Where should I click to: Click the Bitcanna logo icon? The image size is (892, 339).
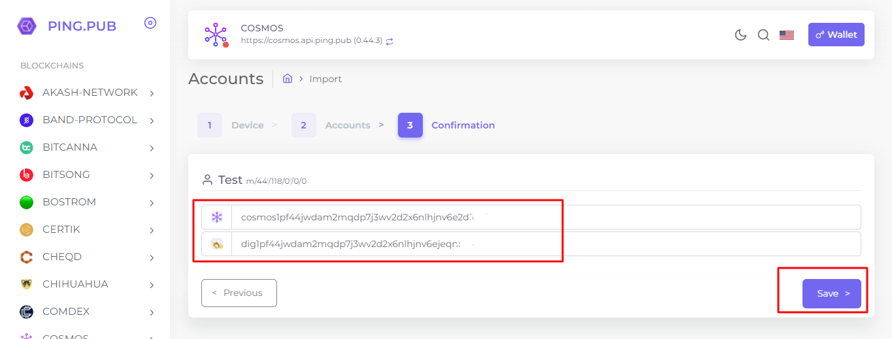click(26, 147)
